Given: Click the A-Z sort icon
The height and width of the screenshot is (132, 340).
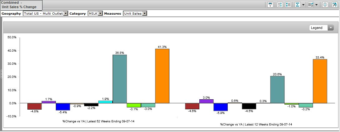Looking at the screenshot, I should coord(280,5).
